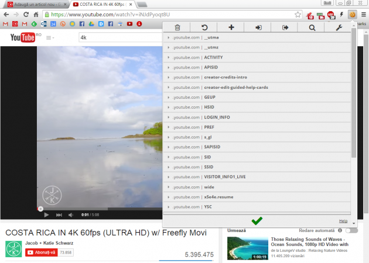
Task: Open cookie editor options wrench icon
Action: pyautogui.click(x=339, y=27)
